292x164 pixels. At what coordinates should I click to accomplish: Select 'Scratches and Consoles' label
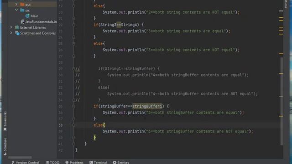pos(38,33)
